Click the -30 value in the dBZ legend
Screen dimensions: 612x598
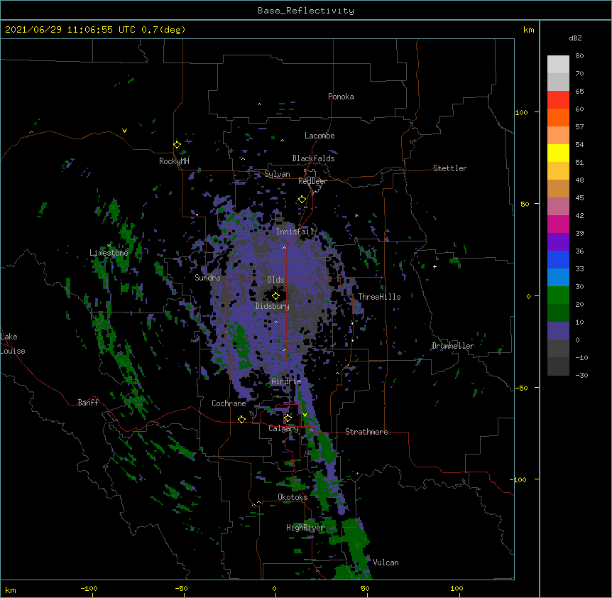point(581,376)
